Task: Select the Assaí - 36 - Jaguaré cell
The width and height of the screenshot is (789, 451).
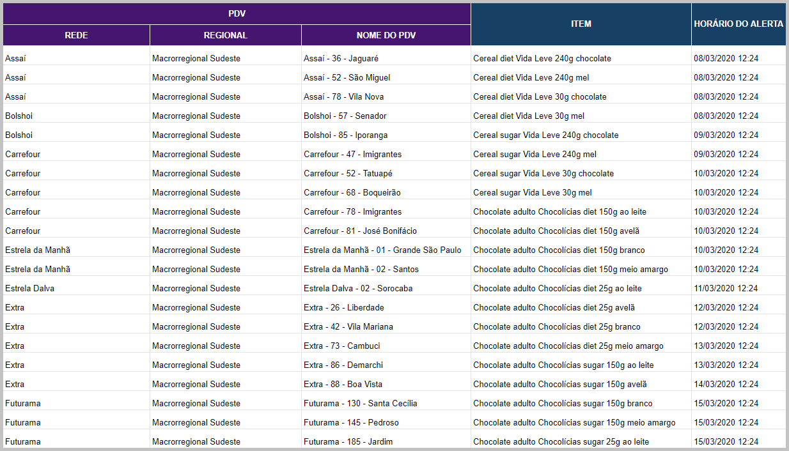Action: click(x=341, y=58)
